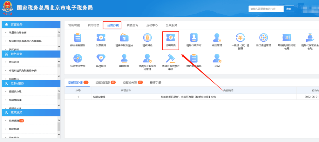
Task: Click the 预约定价安排 icon
Action: (x=78, y=58)
